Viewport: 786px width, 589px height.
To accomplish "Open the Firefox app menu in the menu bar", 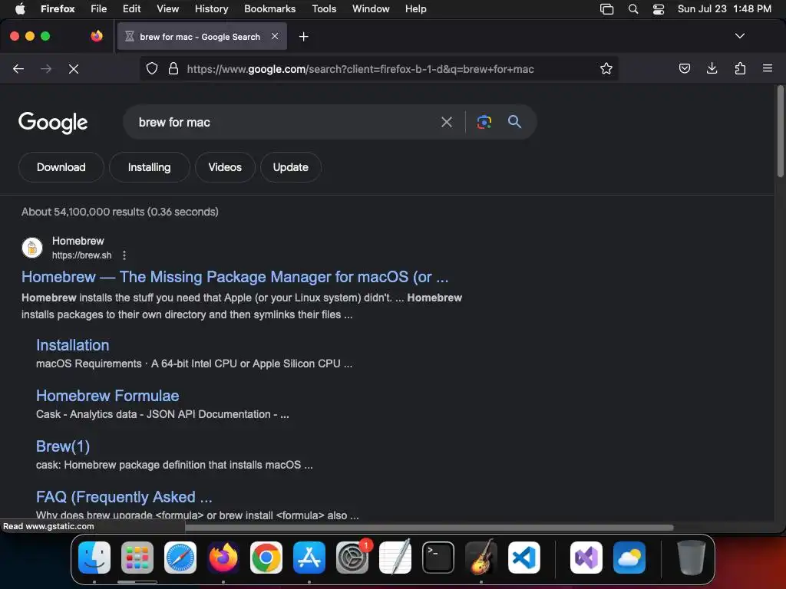I will pyautogui.click(x=58, y=8).
